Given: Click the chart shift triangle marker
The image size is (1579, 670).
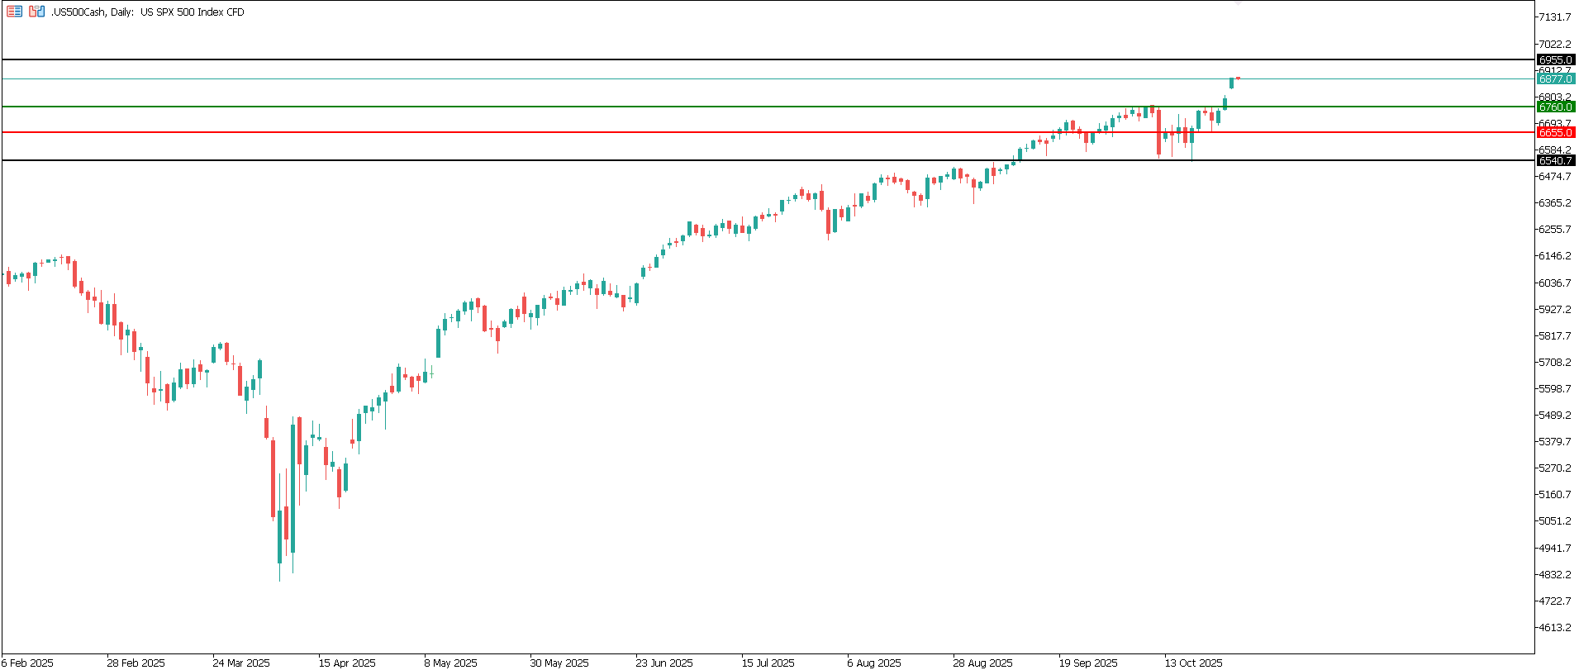Looking at the screenshot, I should point(1237,4).
